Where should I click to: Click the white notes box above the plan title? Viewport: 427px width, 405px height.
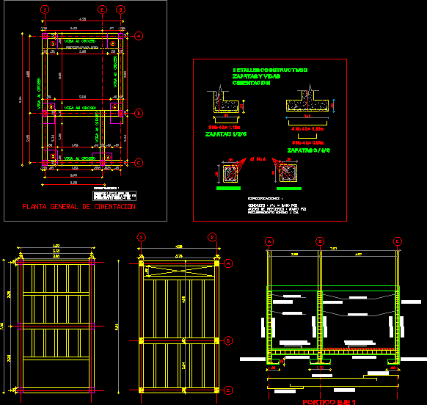(114, 196)
